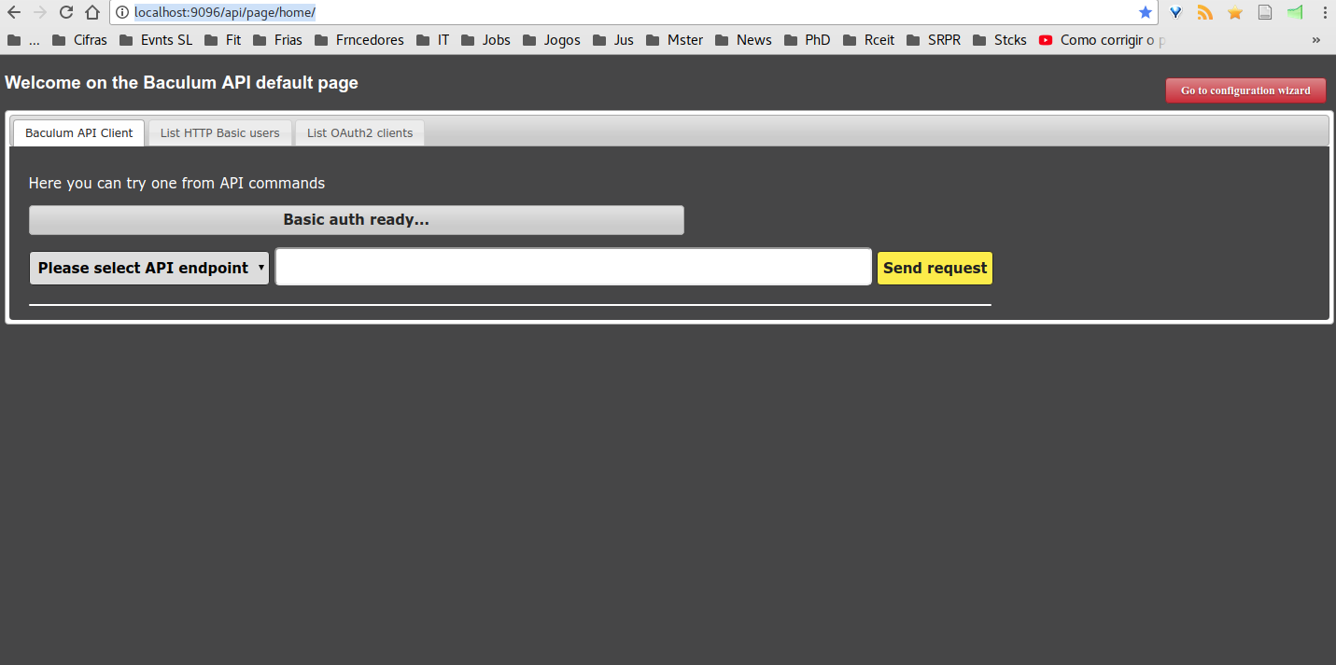
Task: Click the document page extension icon
Action: (x=1265, y=13)
